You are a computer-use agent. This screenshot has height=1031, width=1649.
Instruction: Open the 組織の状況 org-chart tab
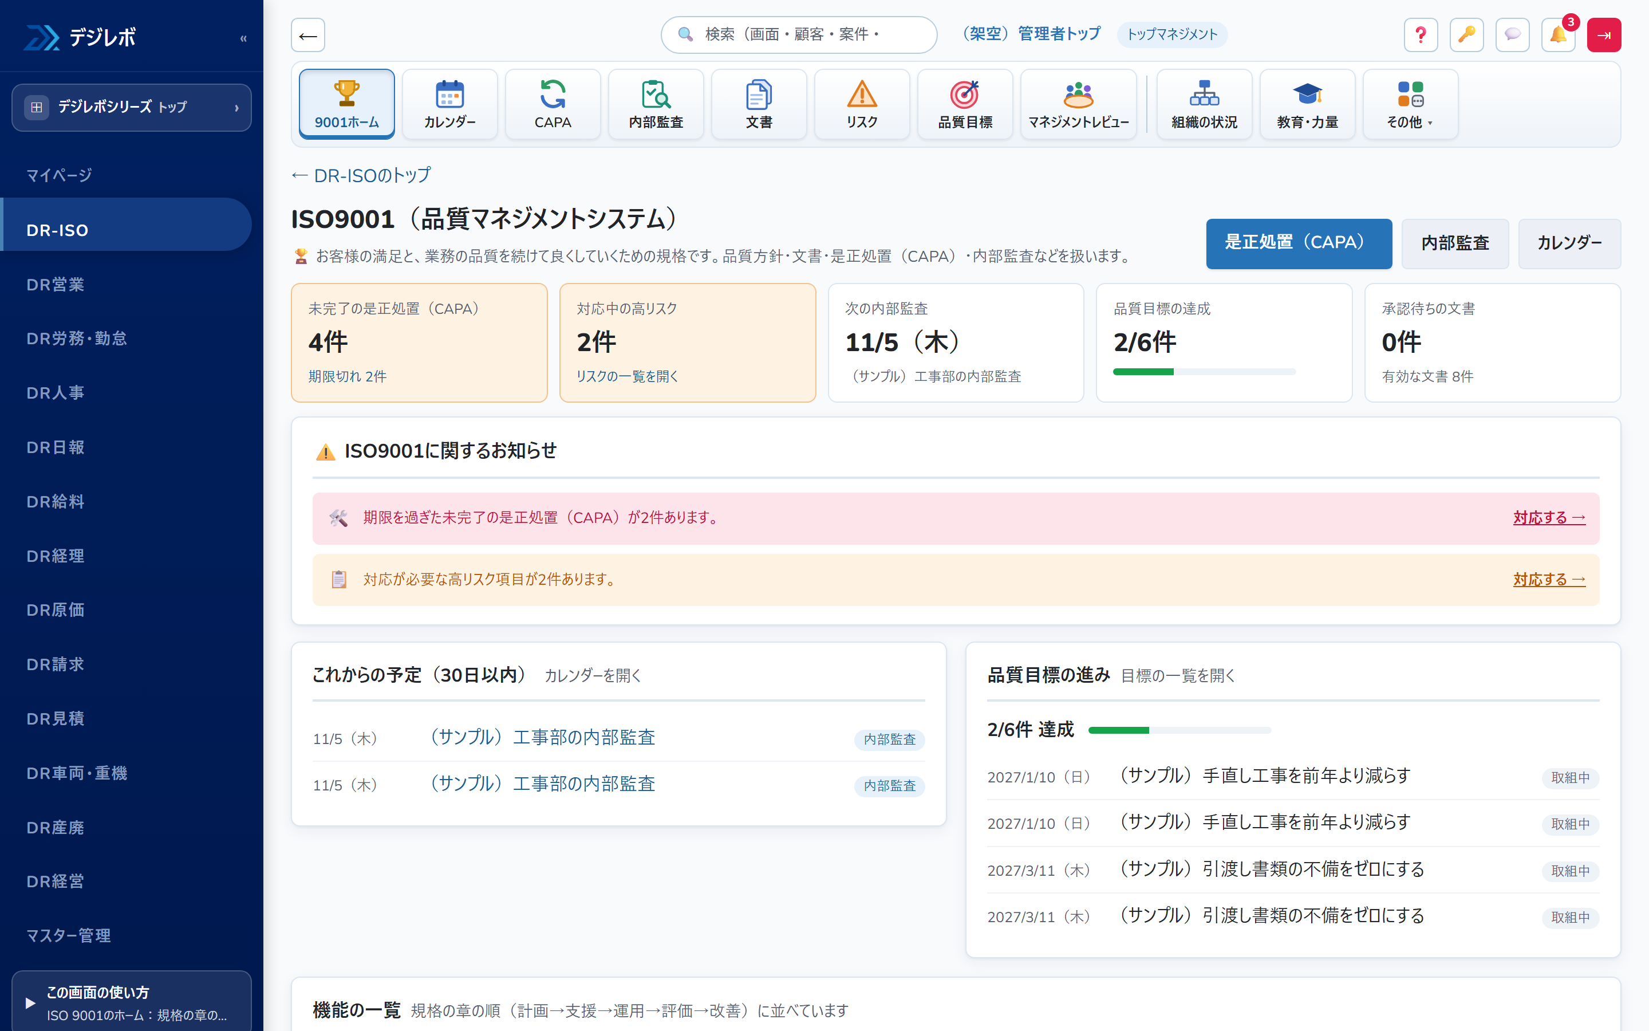coord(1204,104)
